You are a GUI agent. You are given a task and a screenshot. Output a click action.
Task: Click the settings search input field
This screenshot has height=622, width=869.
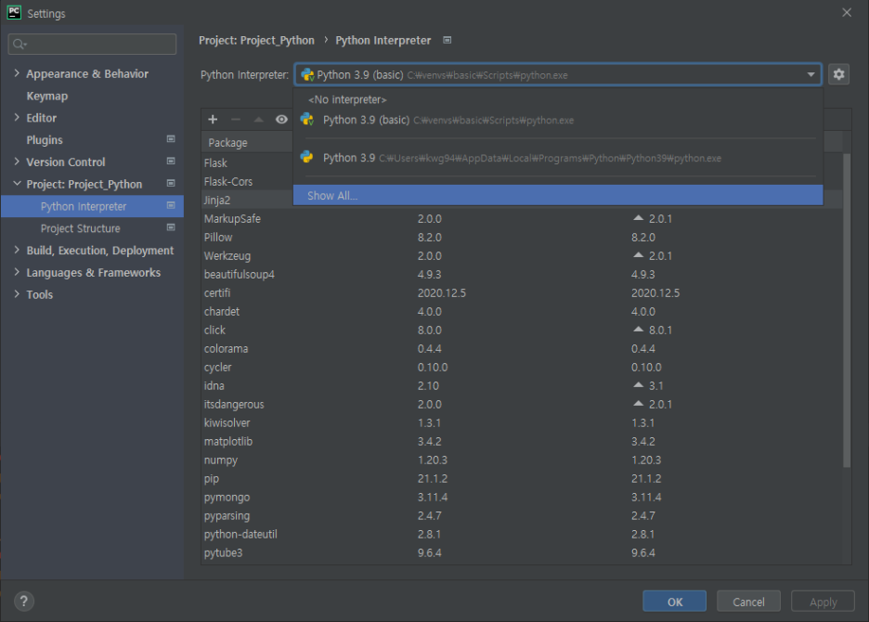93,44
